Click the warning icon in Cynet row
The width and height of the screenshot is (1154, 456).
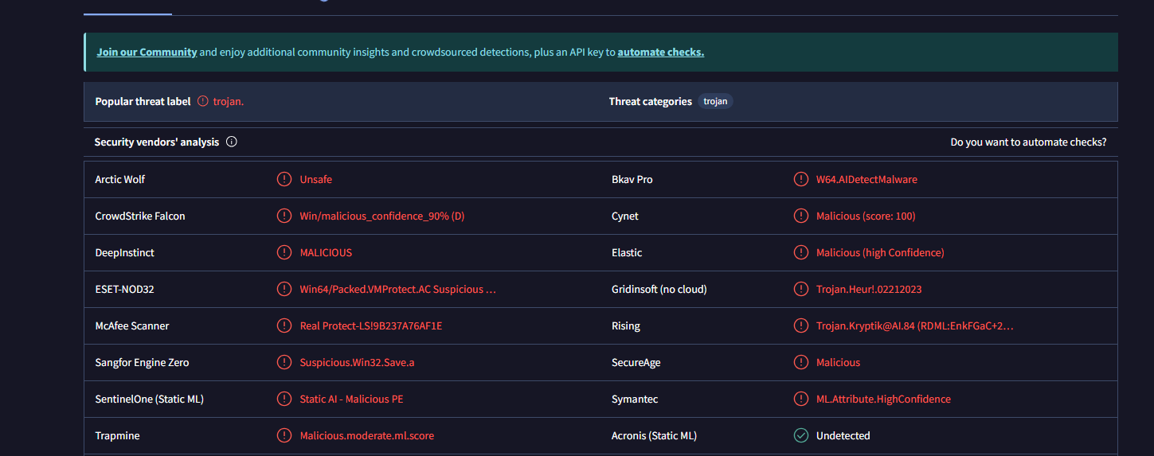tap(801, 216)
